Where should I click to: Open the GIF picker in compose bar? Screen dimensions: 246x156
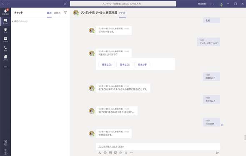tap(110, 153)
